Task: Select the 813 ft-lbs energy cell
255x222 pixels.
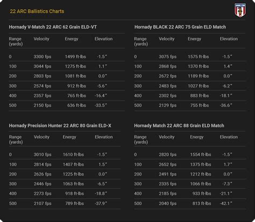Action: (202, 204)
